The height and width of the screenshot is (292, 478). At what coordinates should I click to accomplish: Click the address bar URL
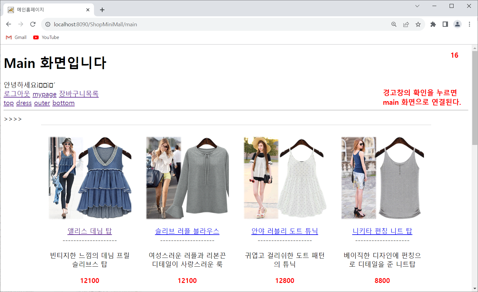95,24
